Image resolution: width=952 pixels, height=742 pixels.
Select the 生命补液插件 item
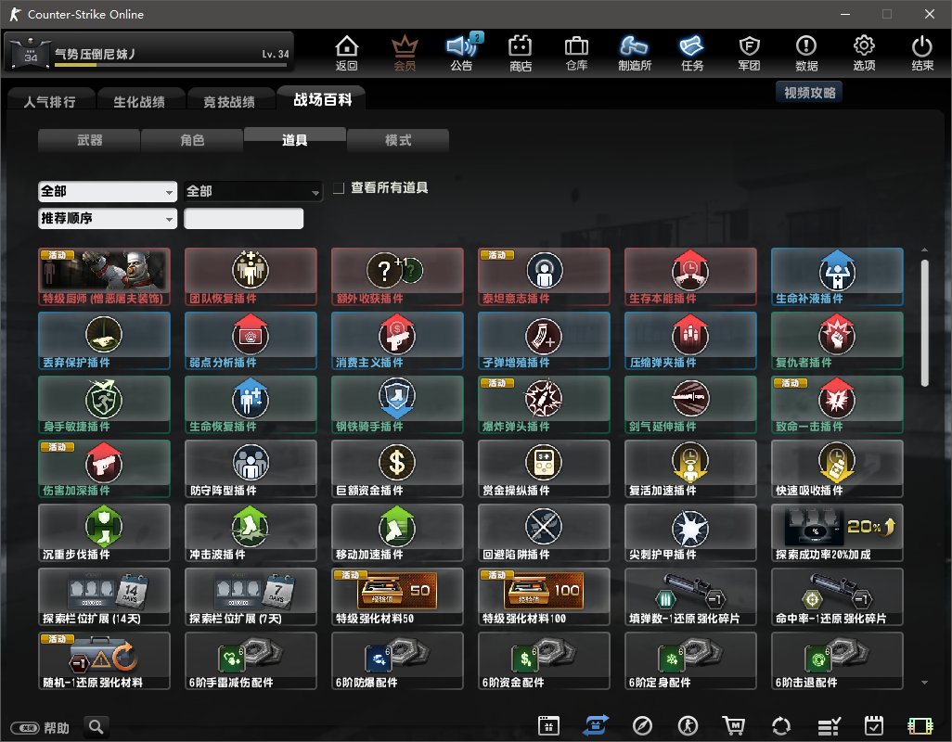[x=837, y=276]
